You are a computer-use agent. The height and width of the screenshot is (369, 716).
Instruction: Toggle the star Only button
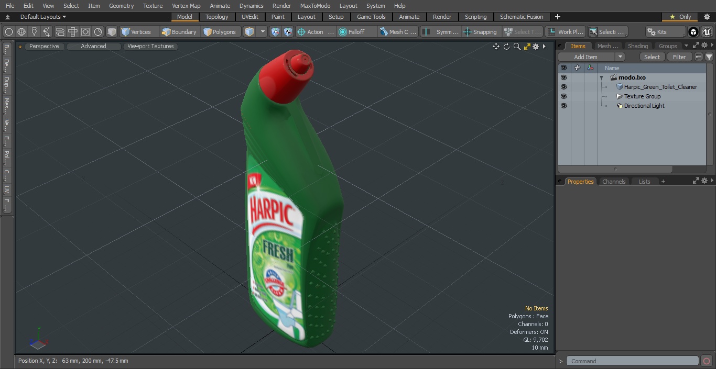[680, 17]
